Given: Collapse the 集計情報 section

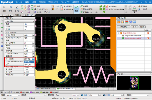Looking at the screenshot, I should [6, 21].
